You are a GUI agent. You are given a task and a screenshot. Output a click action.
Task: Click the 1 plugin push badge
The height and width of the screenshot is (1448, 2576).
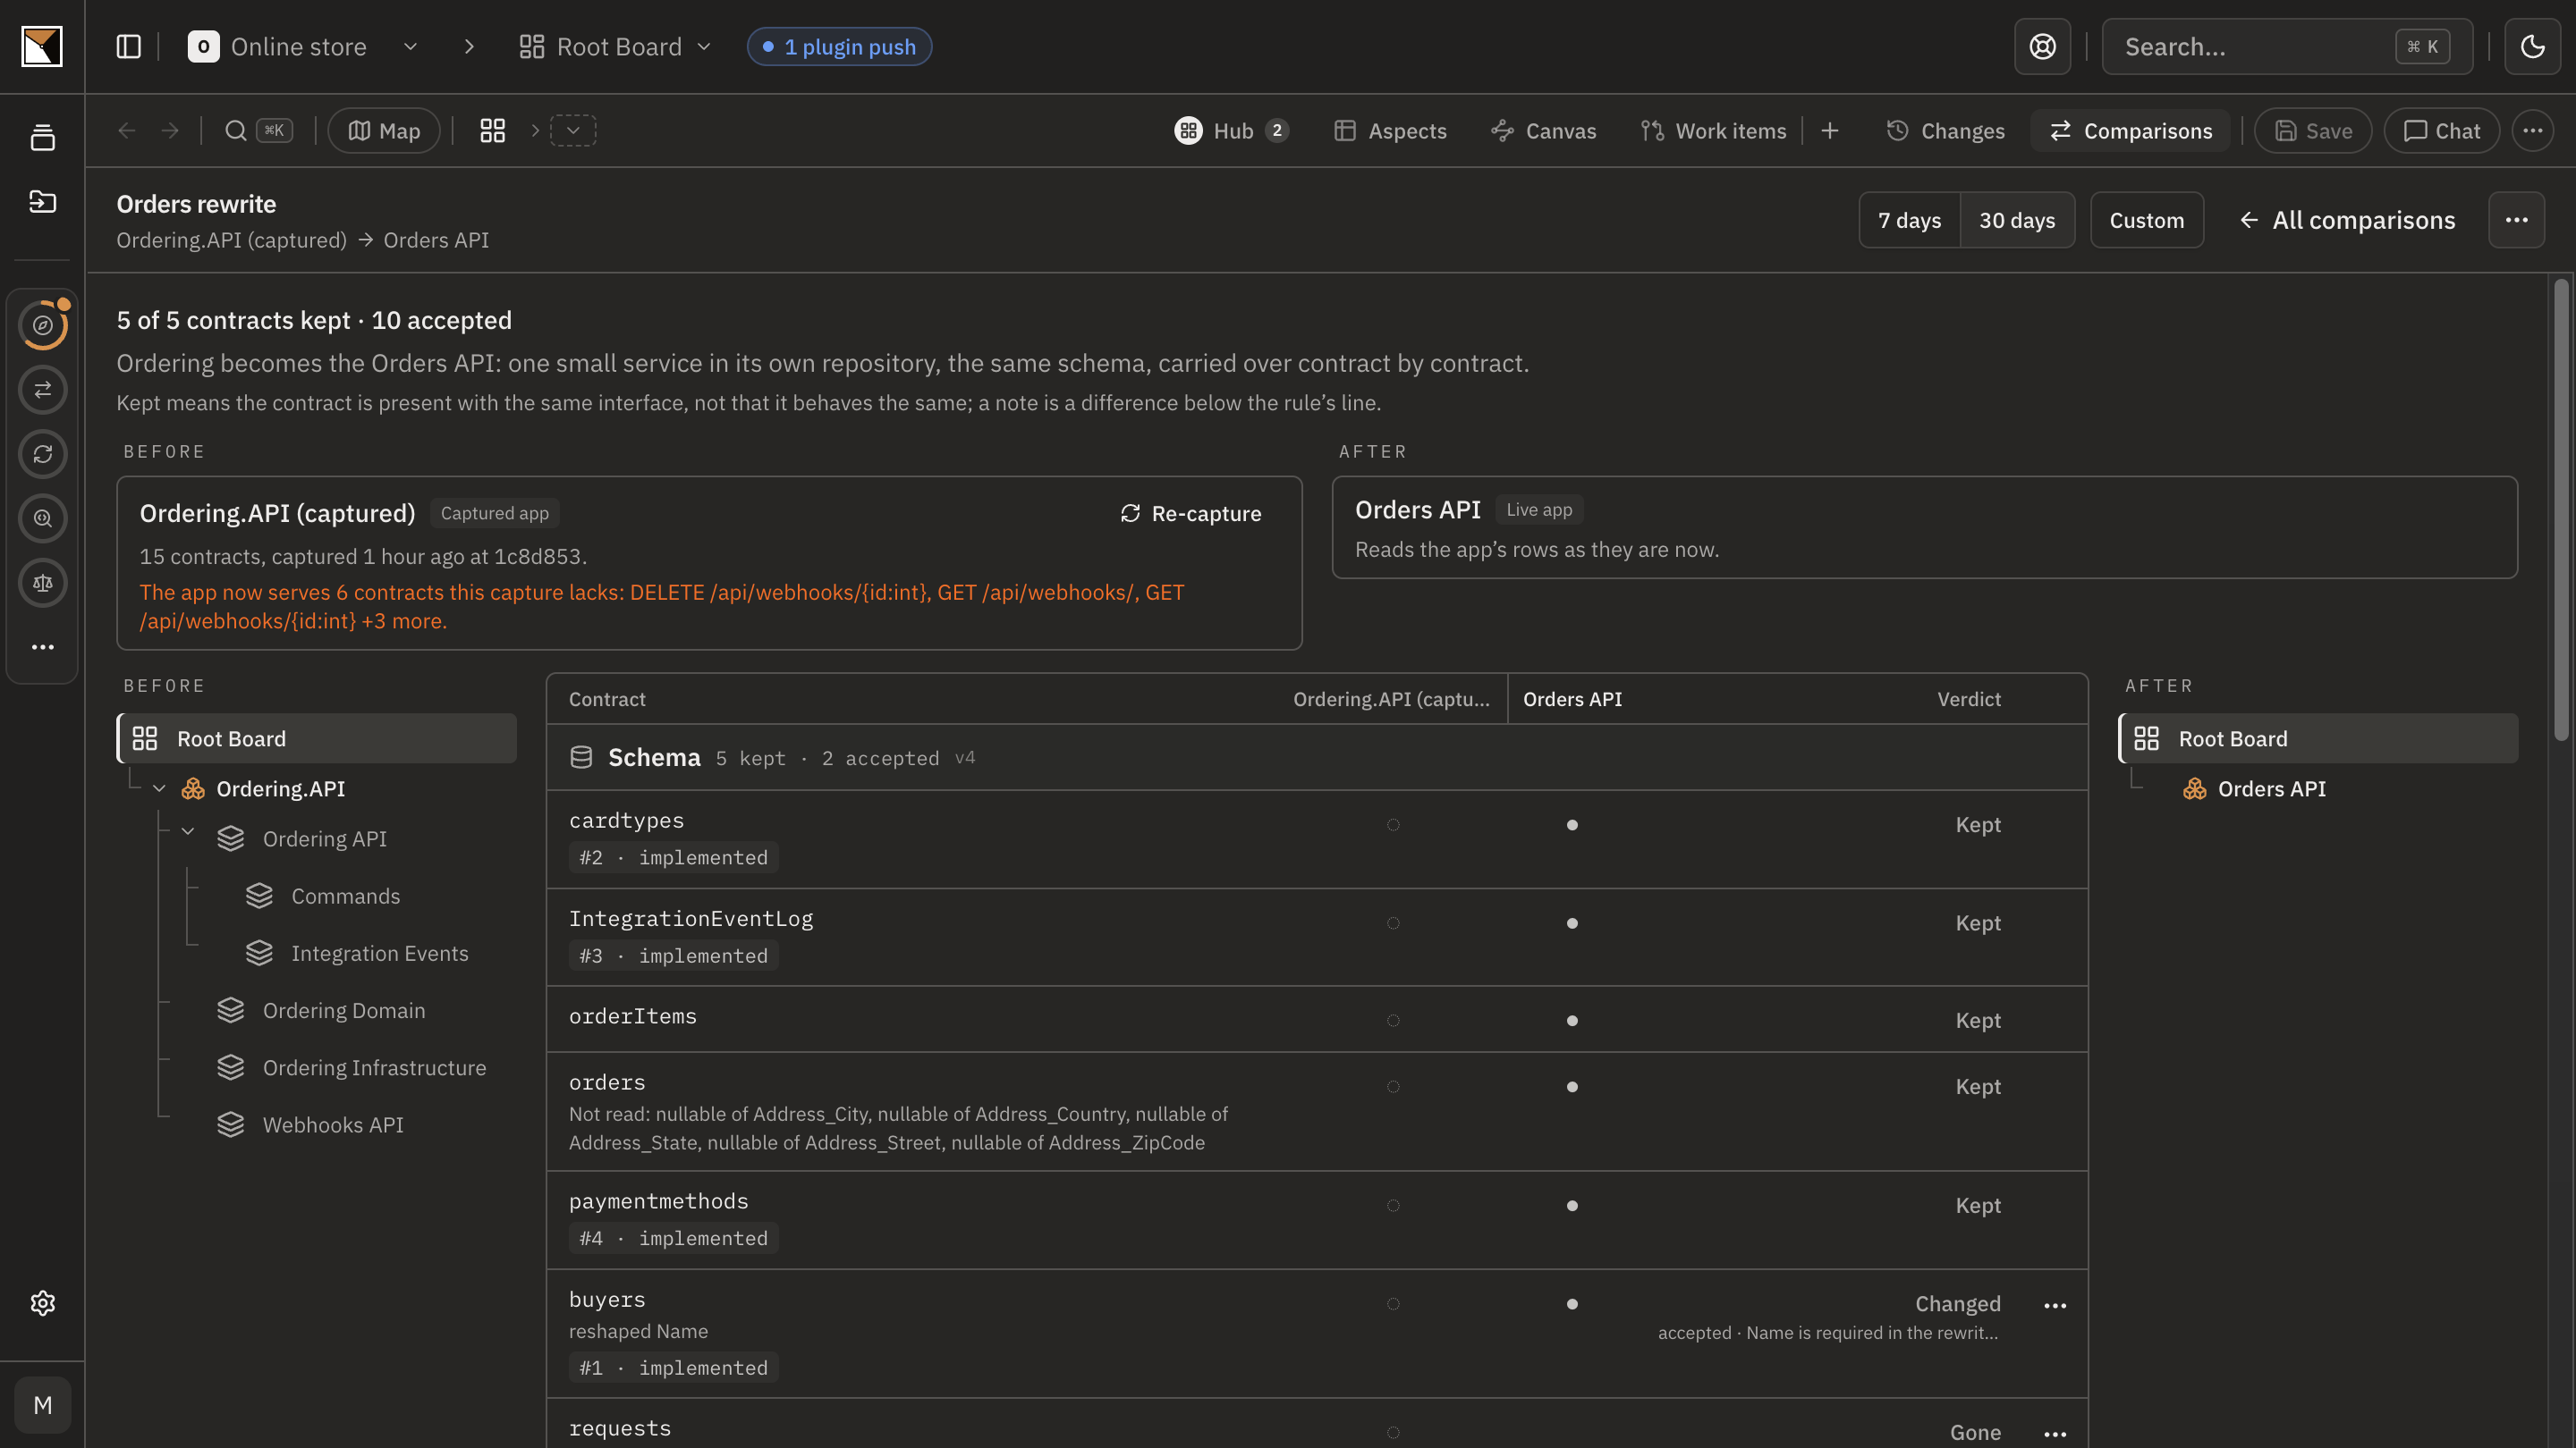tap(839, 47)
